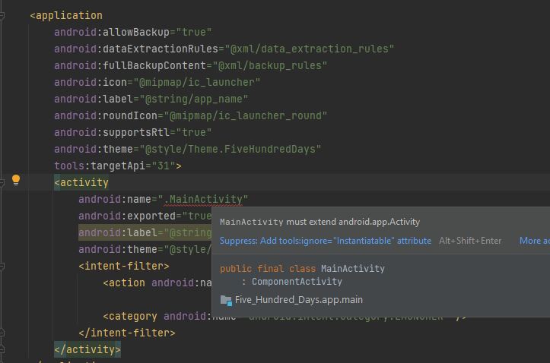
Task: Click the @string/app_name label value
Action: [x=194, y=99]
